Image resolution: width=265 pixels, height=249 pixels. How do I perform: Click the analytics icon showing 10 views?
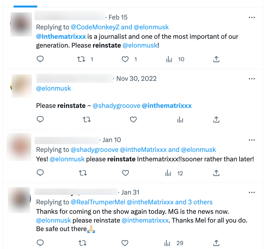coord(169,59)
